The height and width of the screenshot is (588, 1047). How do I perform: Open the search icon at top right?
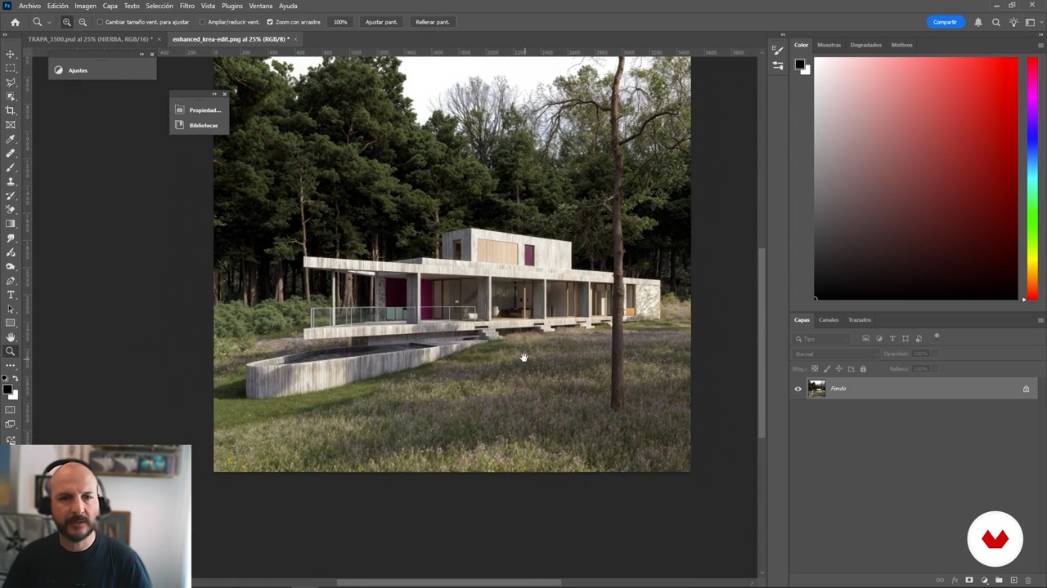click(x=996, y=22)
